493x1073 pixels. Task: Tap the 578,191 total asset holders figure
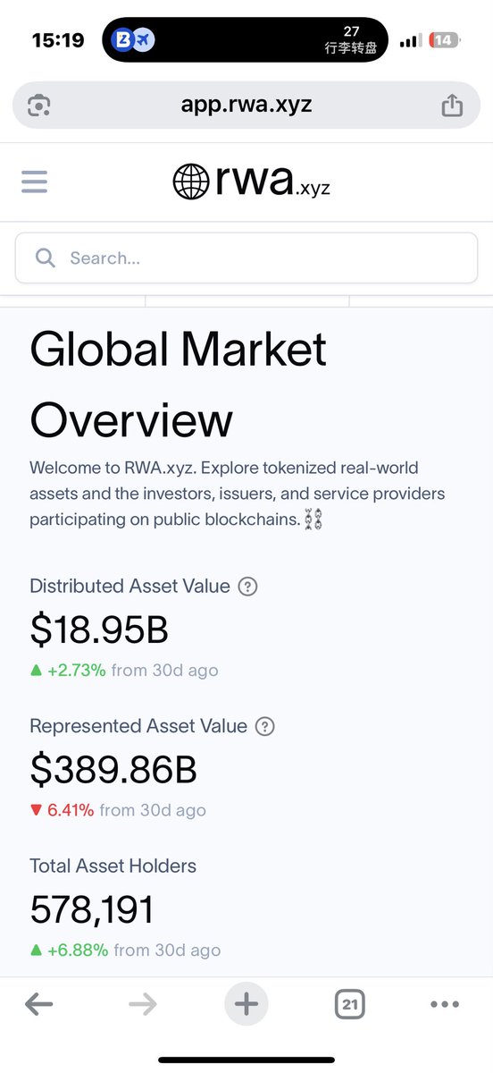tap(92, 910)
